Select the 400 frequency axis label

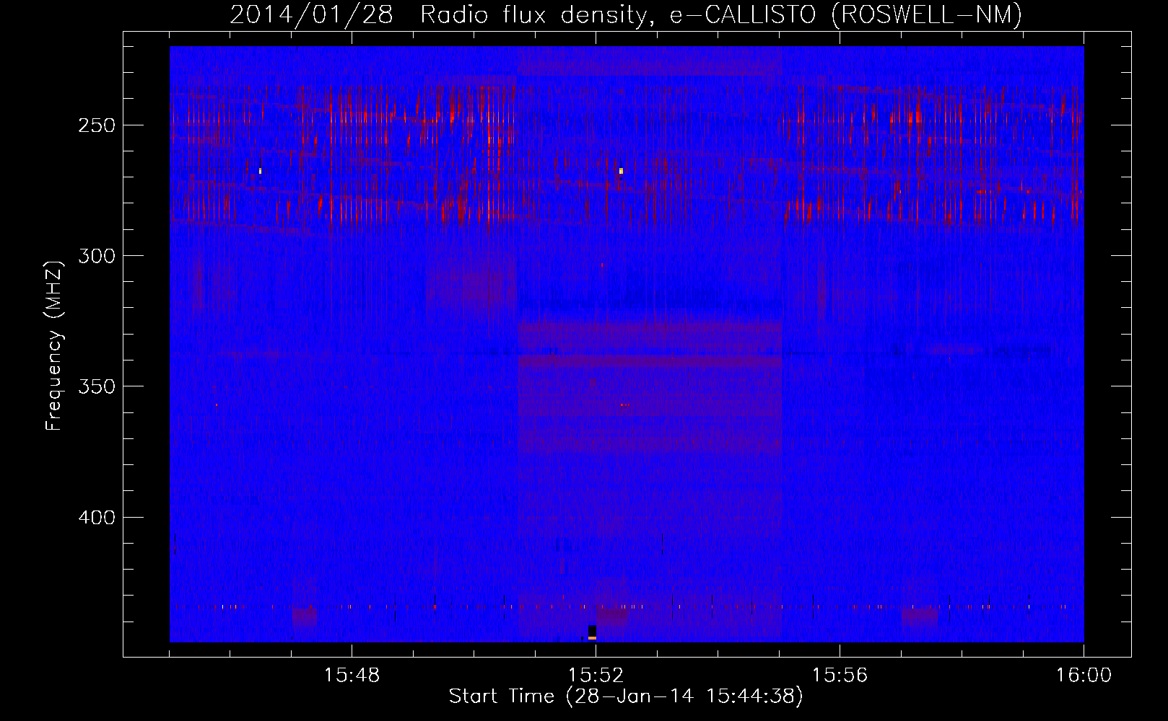[x=97, y=518]
